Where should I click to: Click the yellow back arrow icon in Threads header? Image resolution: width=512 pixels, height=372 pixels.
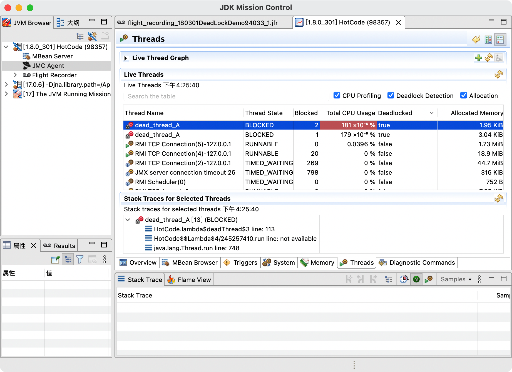pos(476,39)
